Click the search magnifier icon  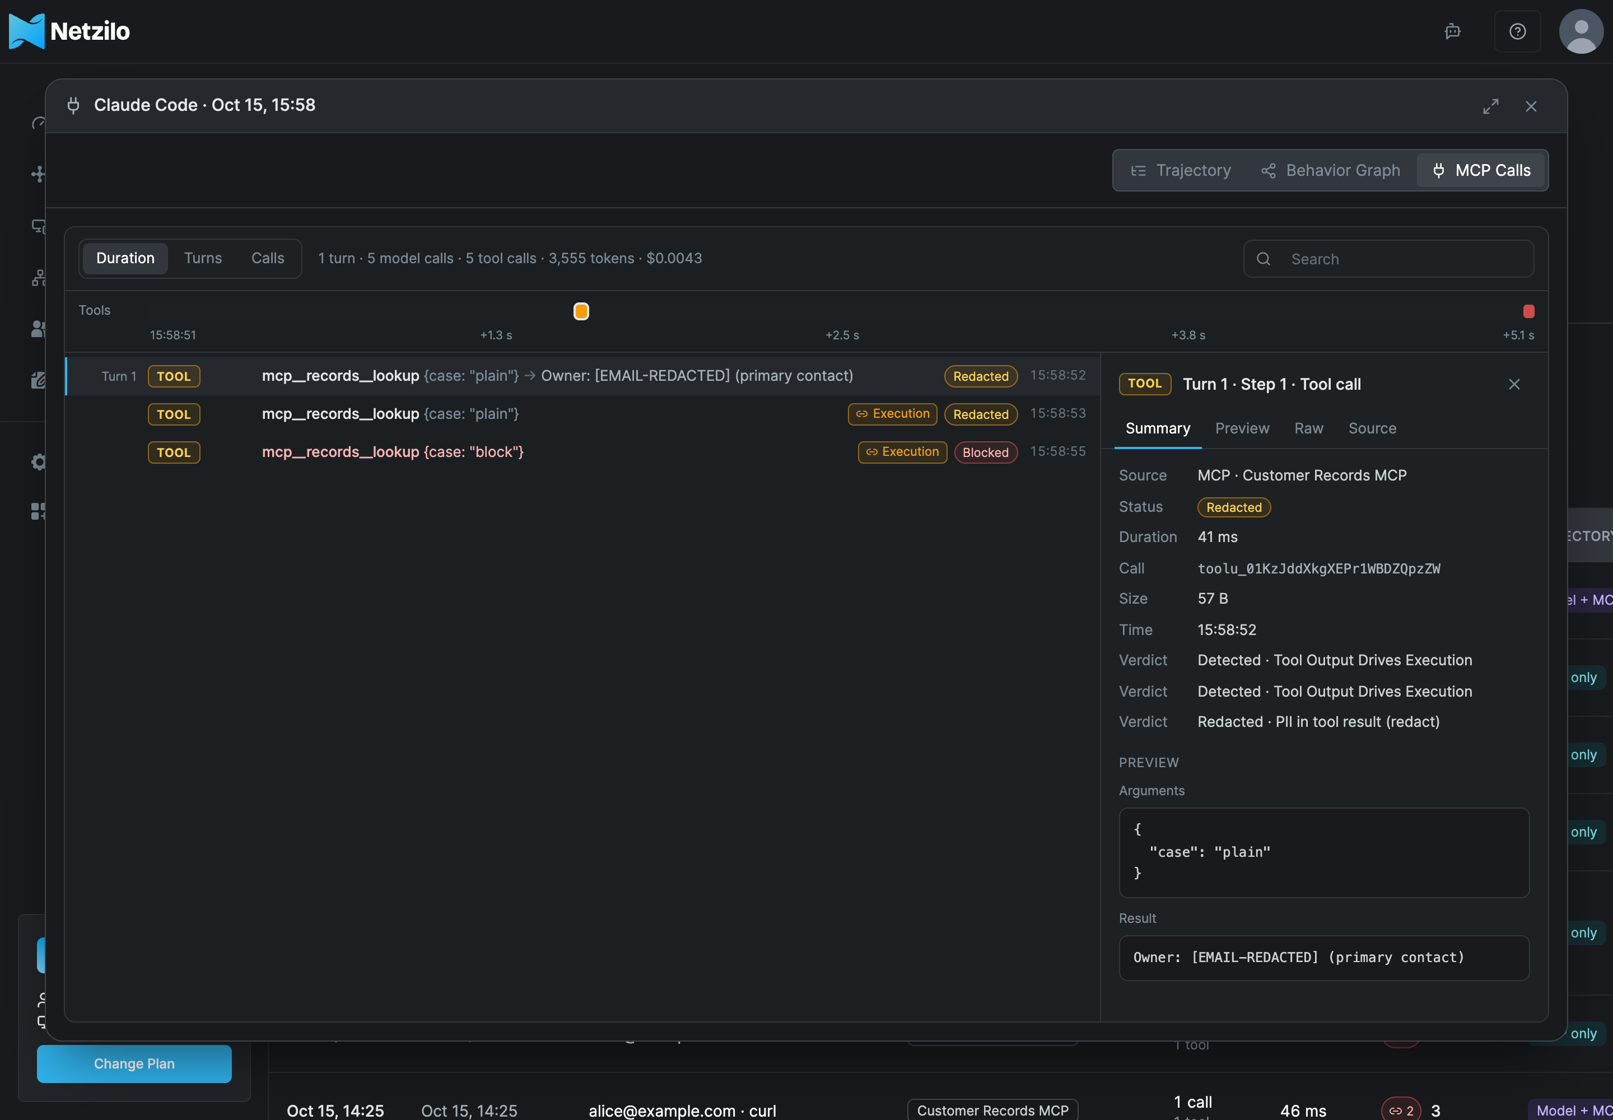click(1263, 259)
